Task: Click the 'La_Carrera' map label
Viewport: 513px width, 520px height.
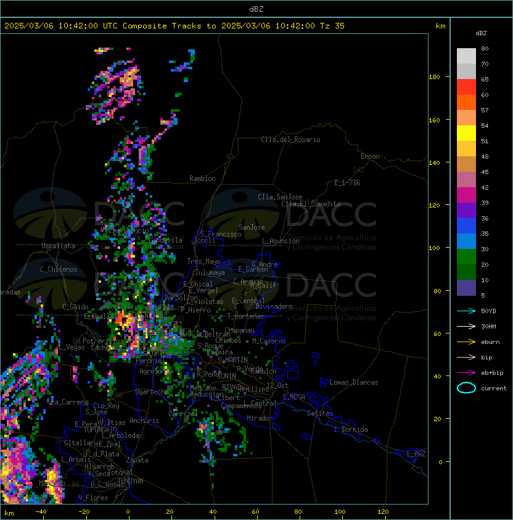Action: click(70, 402)
